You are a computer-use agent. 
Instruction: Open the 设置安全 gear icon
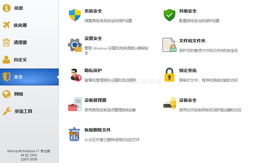click(x=75, y=45)
